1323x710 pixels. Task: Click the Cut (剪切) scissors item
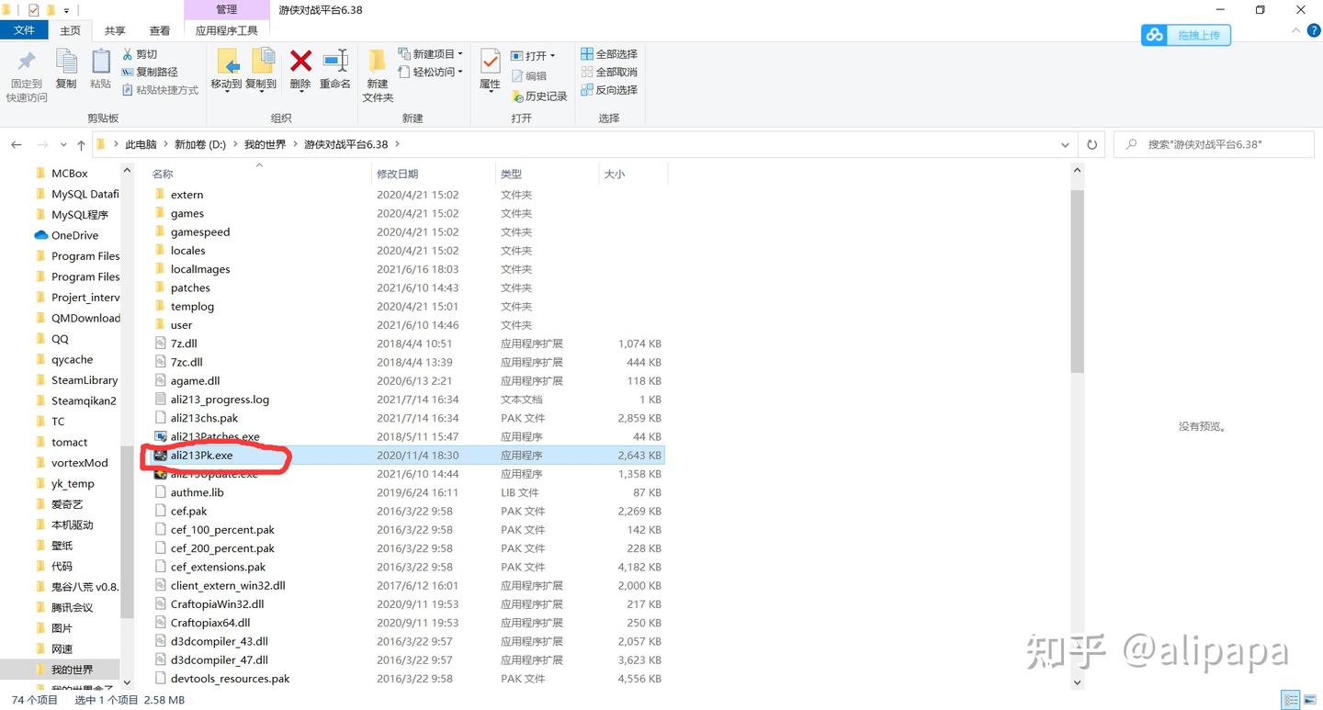coord(140,54)
